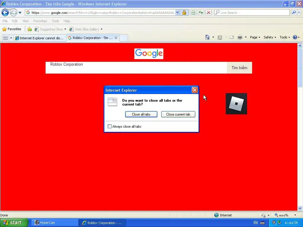Click the scroll up arrow
The height and width of the screenshot is (227, 303).
pyautogui.click(x=300, y=46)
